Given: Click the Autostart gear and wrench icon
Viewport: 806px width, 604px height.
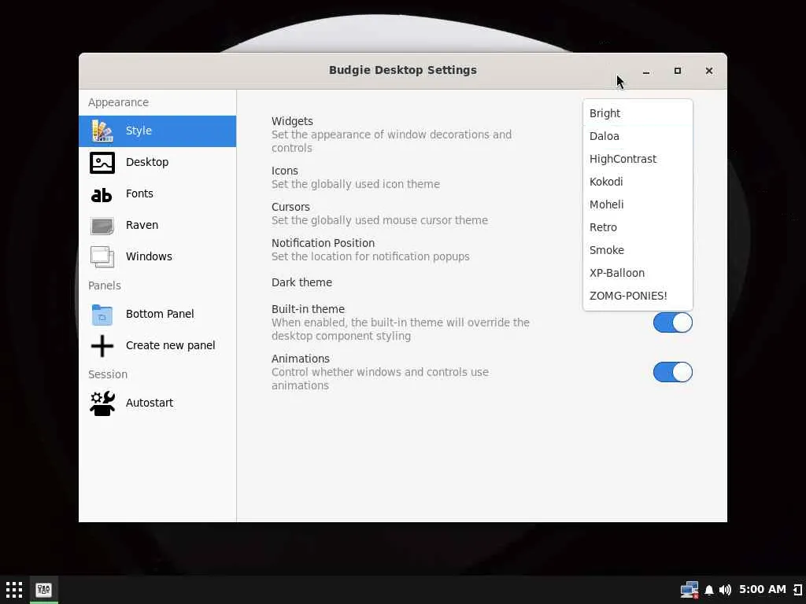Looking at the screenshot, I should (102, 403).
